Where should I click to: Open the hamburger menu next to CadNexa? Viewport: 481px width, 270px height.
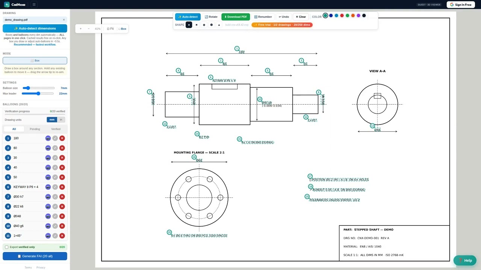click(34, 4)
